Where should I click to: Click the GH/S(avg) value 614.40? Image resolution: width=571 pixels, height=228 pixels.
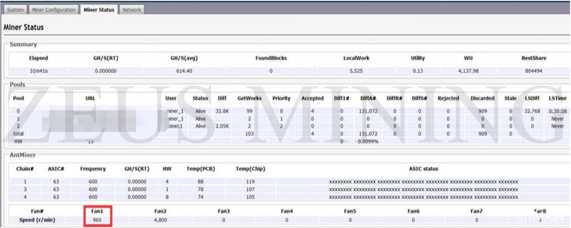184,71
